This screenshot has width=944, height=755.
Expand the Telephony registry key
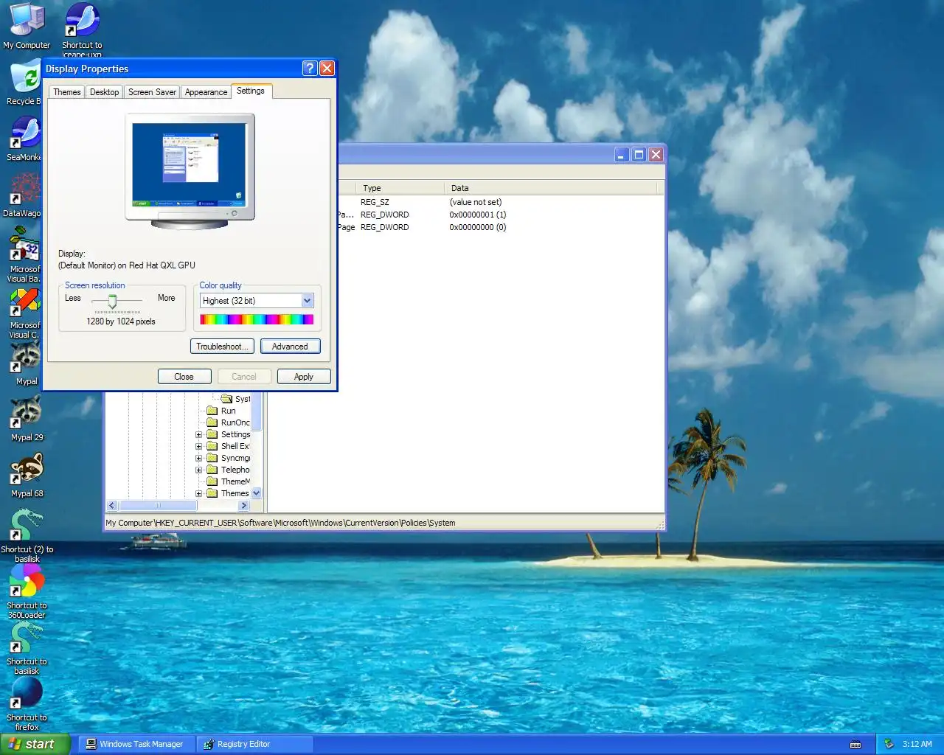[x=198, y=470]
